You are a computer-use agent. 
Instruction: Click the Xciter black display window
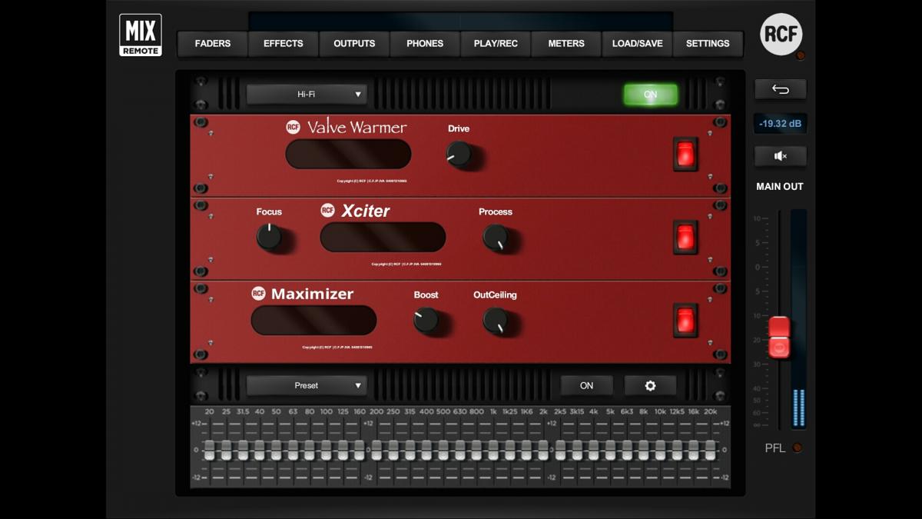point(383,237)
